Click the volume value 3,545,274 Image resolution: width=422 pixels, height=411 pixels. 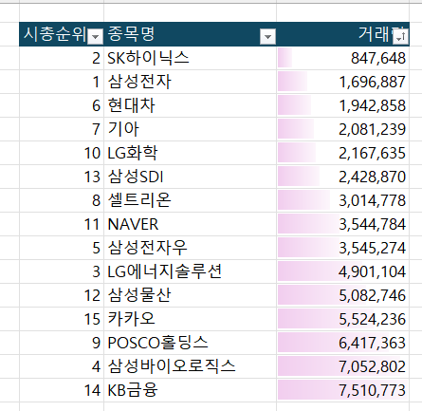pyautogui.click(x=372, y=248)
